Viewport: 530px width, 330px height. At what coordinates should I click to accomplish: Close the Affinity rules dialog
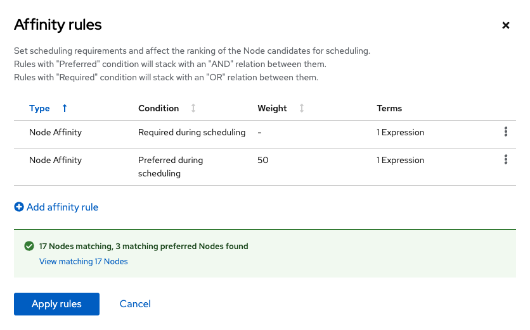pos(506,25)
